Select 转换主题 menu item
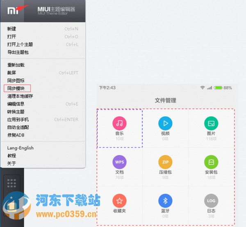The height and width of the screenshot is (227, 246). tap(43, 112)
